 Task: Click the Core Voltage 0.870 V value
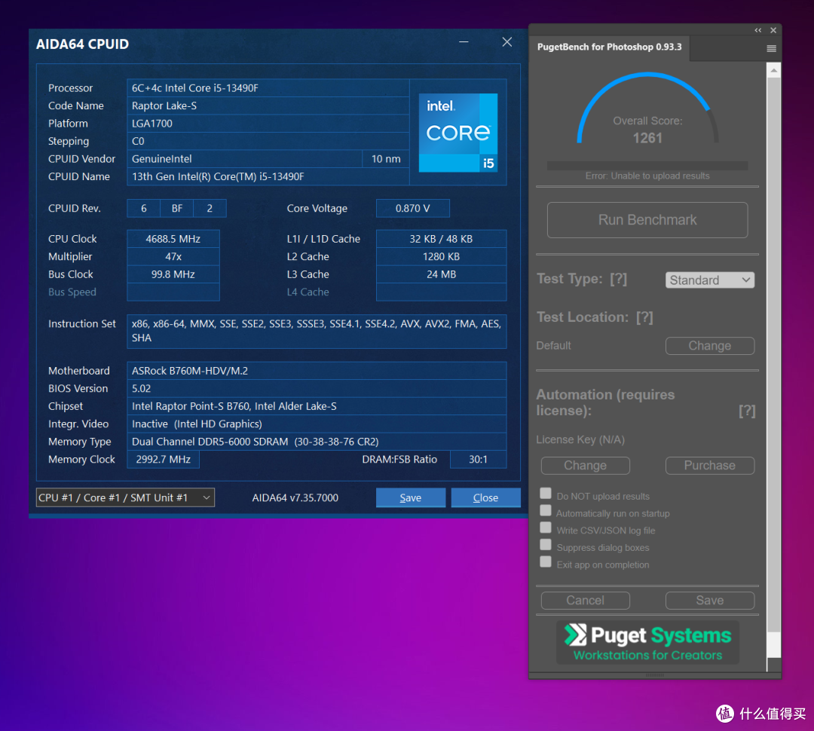(413, 208)
